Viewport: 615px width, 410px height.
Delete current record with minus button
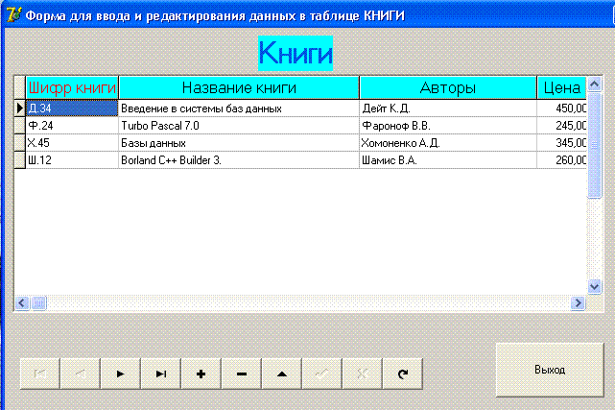click(x=242, y=374)
